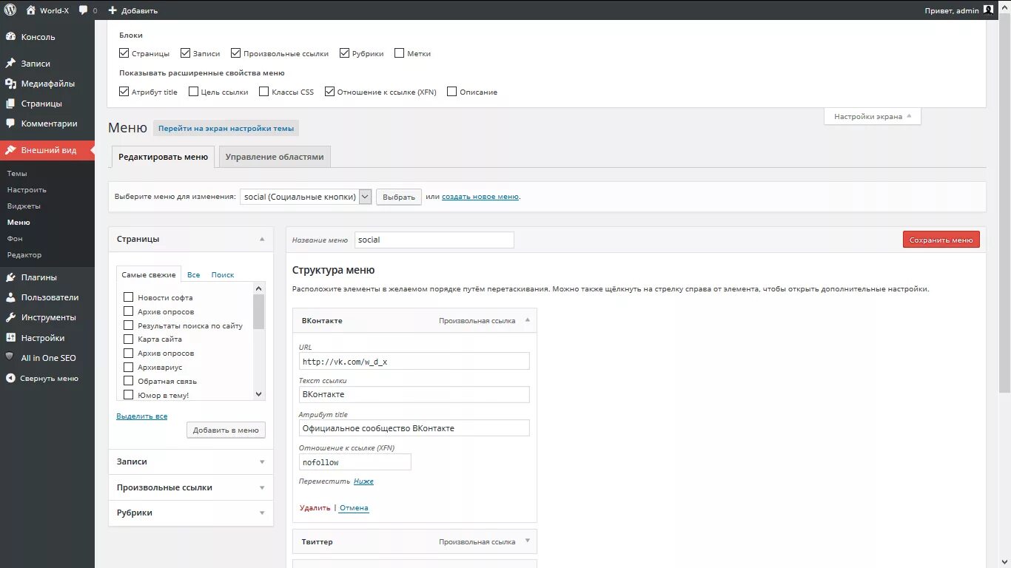This screenshot has height=568, width=1011.
Task: Enable the Описание checkbox
Action: pyautogui.click(x=452, y=92)
